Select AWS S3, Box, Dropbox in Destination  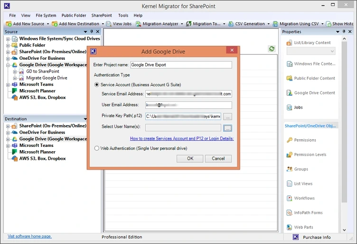[x=42, y=159]
